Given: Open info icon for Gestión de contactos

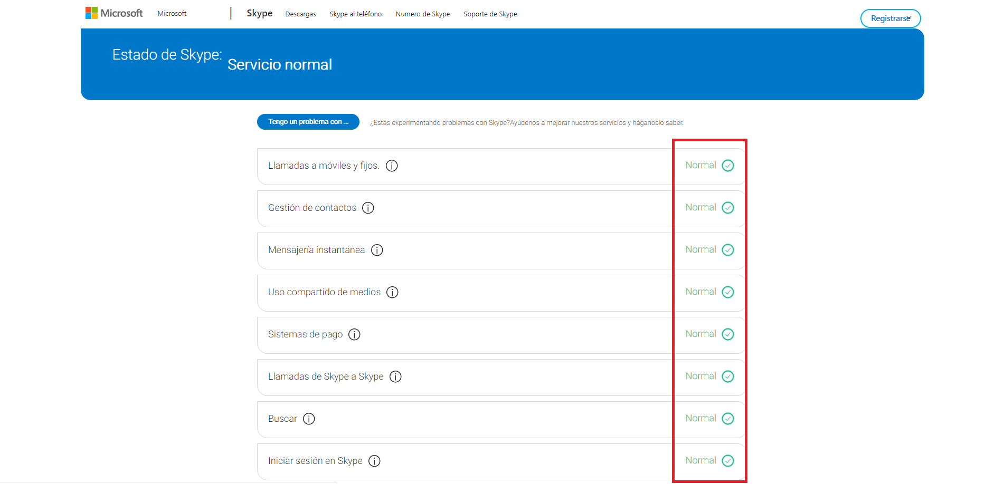Looking at the screenshot, I should pos(368,208).
